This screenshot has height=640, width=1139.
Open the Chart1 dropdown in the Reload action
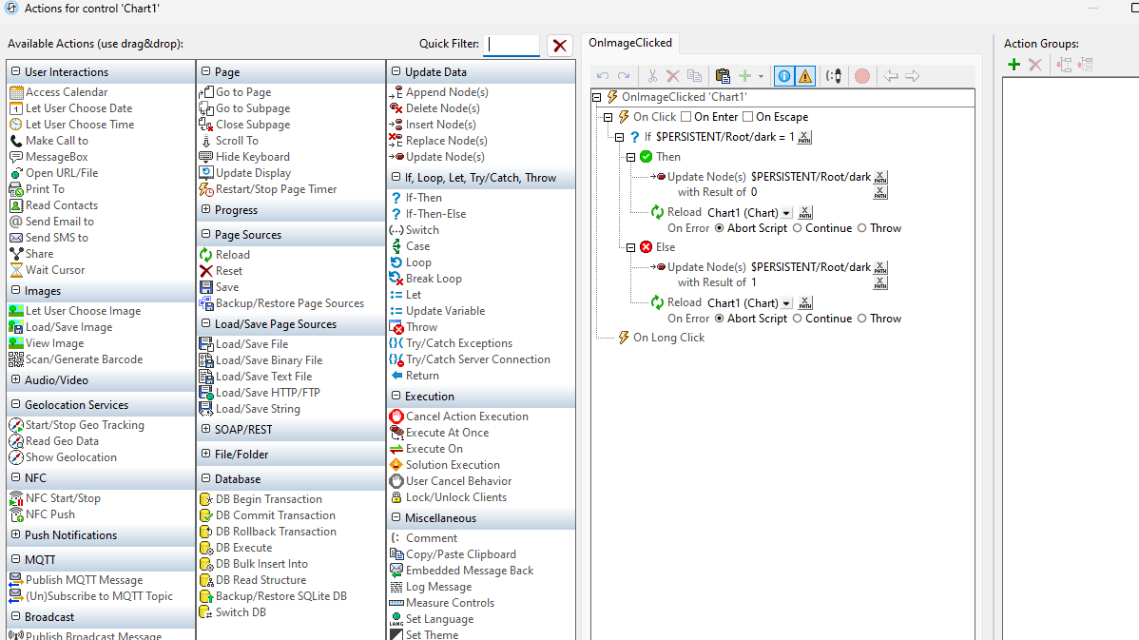point(787,211)
